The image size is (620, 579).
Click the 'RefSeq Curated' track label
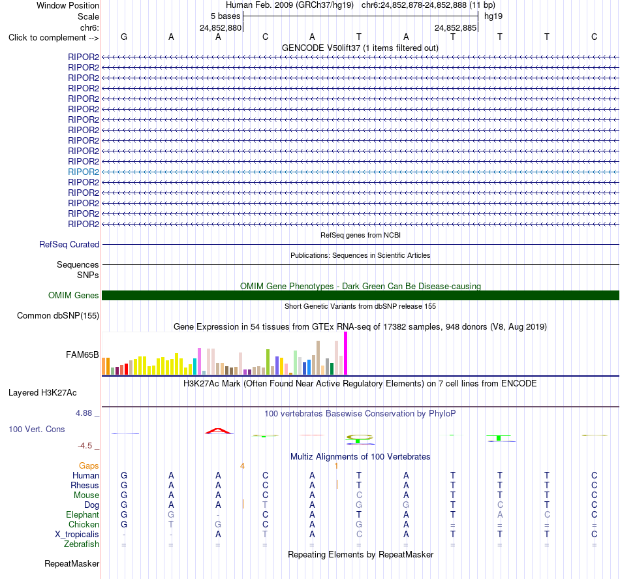tap(69, 244)
